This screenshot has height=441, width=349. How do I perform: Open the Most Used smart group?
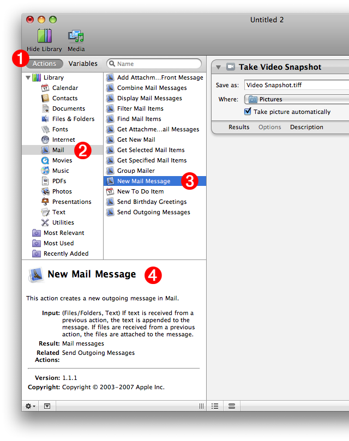(53, 243)
